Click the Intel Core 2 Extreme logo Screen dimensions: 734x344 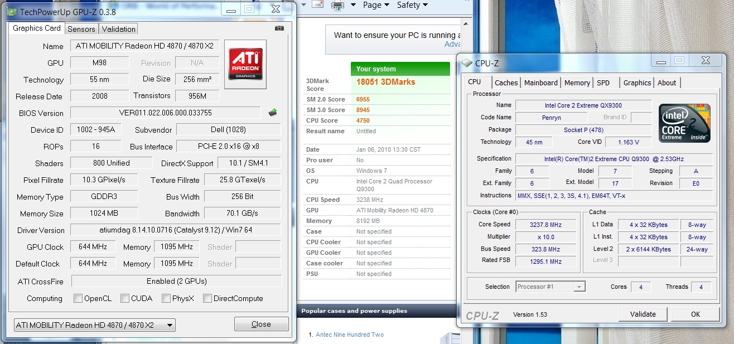click(684, 123)
